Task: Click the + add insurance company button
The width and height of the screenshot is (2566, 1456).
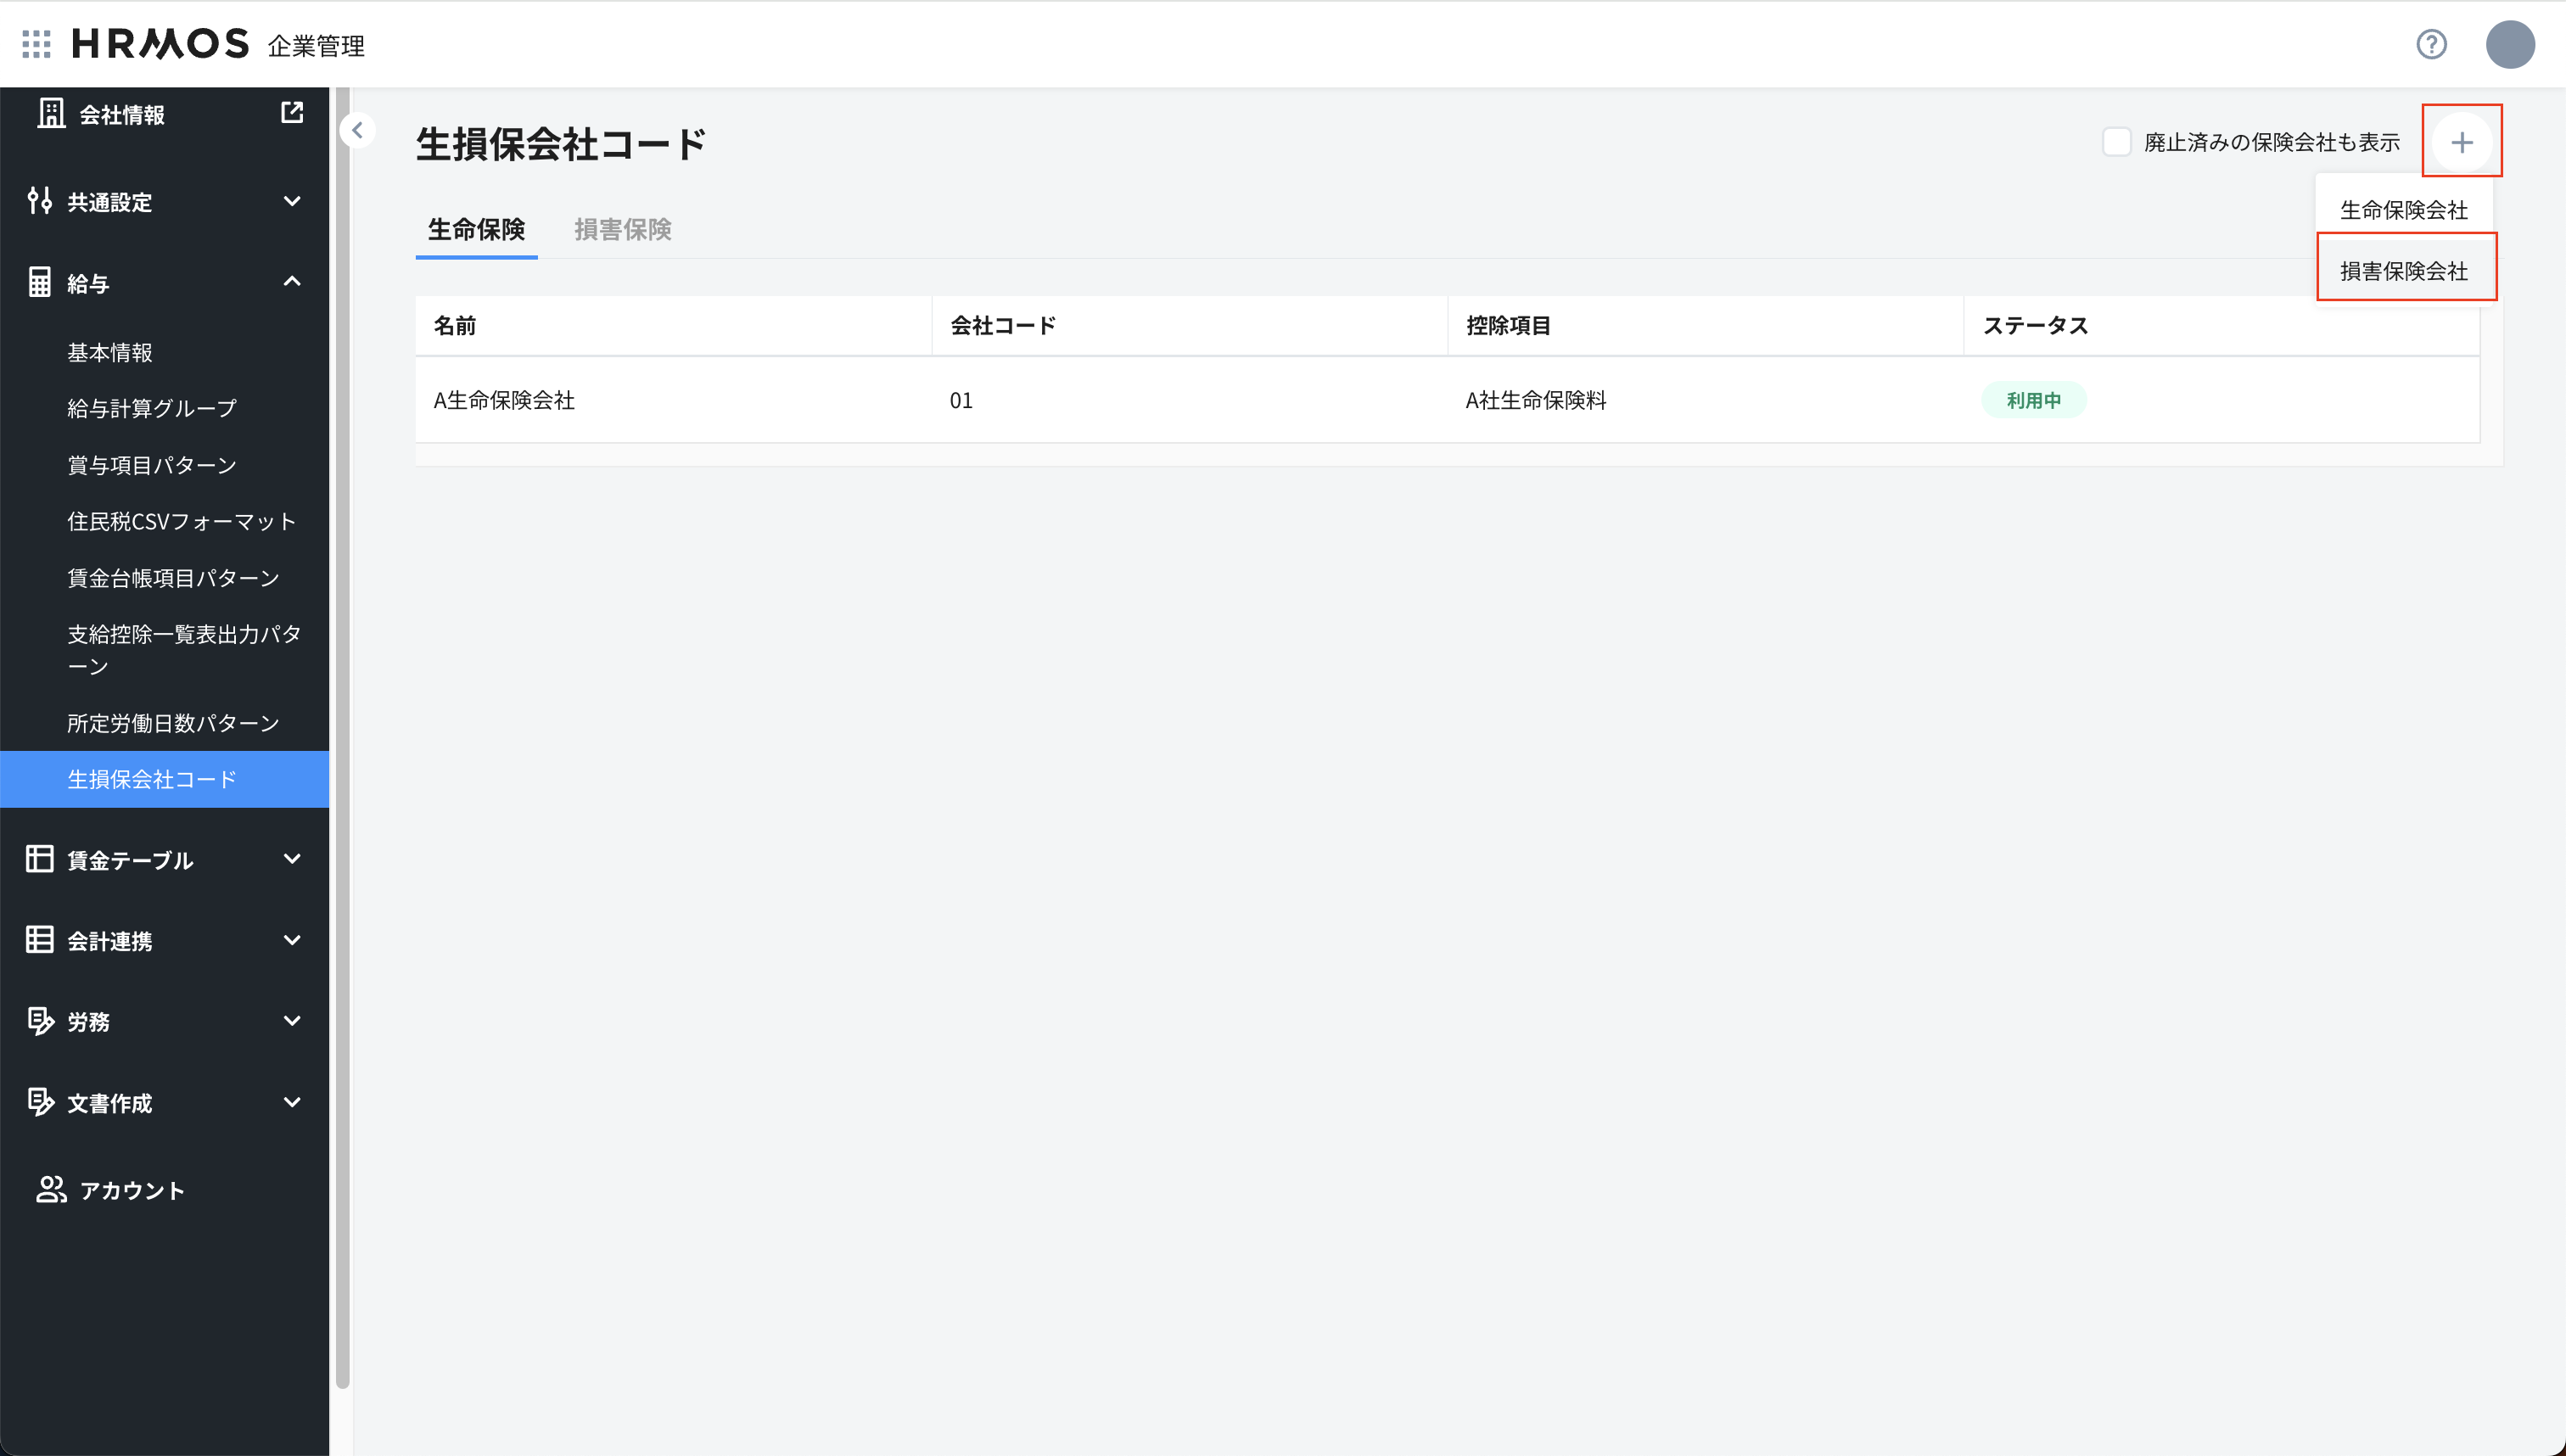Action: pos(2461,141)
